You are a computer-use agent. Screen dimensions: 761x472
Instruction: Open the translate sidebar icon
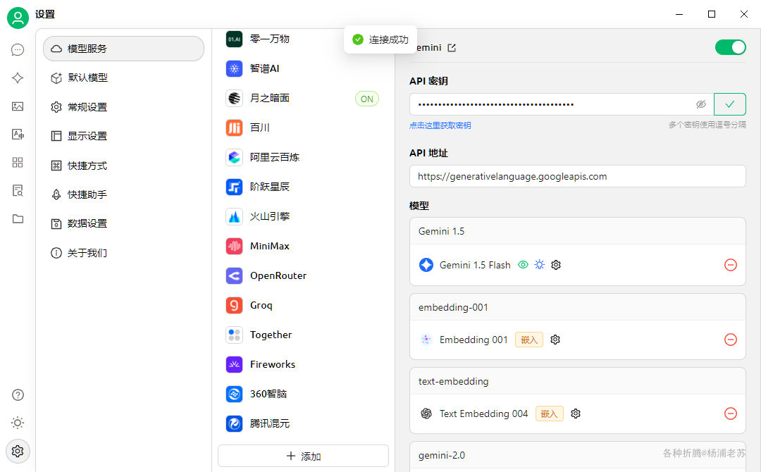coord(18,135)
